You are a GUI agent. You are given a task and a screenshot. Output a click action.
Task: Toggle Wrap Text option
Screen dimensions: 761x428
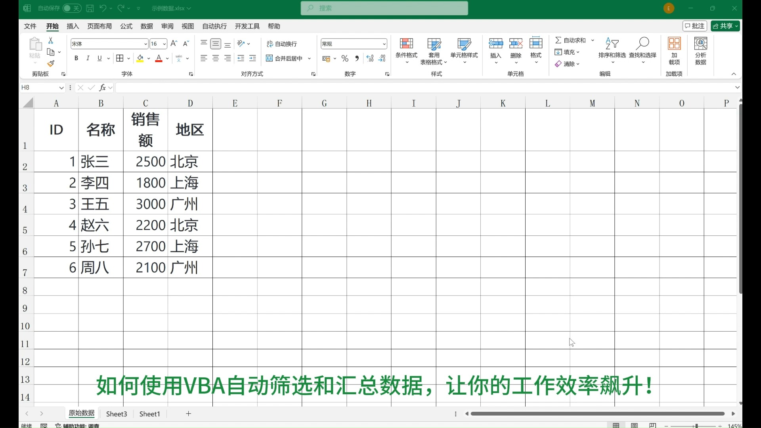[x=282, y=44]
